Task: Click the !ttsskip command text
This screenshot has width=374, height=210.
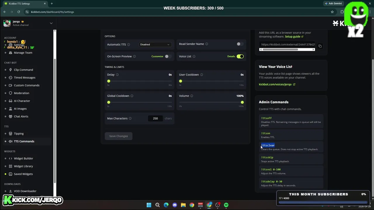Action: pyautogui.click(x=267, y=157)
